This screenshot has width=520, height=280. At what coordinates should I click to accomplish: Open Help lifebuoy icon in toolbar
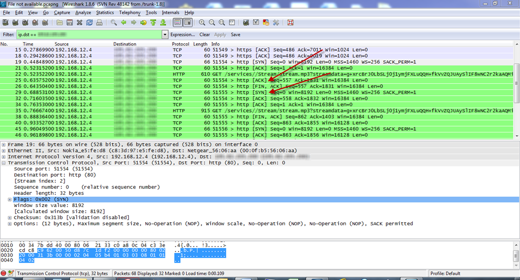pyautogui.click(x=290, y=23)
